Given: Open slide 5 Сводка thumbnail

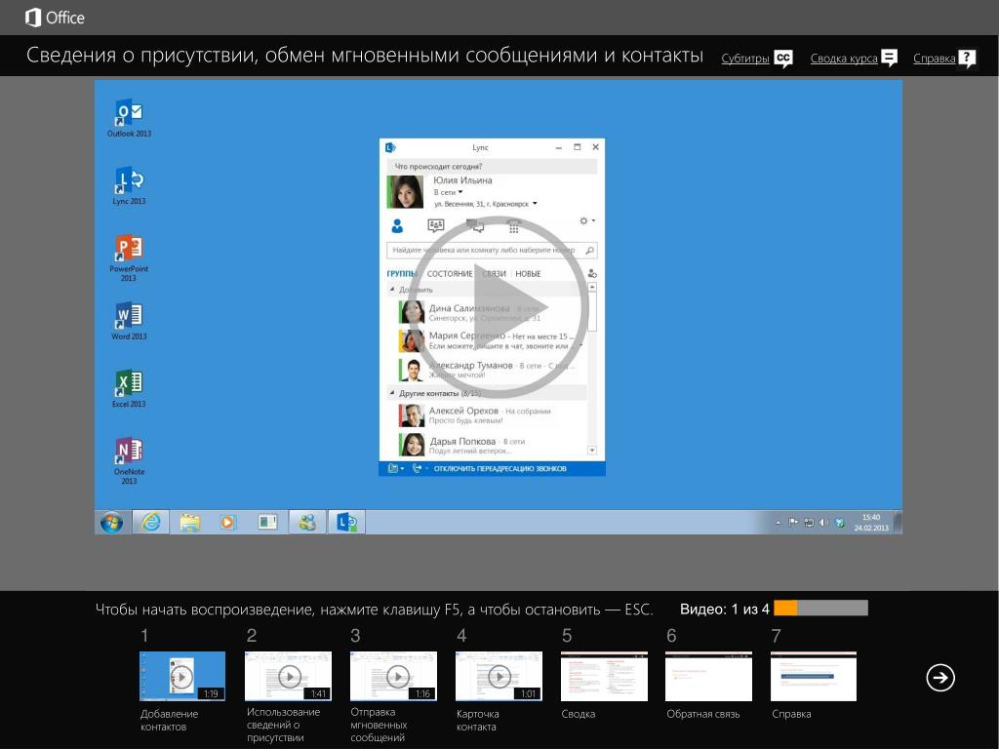Looking at the screenshot, I should click(x=604, y=676).
